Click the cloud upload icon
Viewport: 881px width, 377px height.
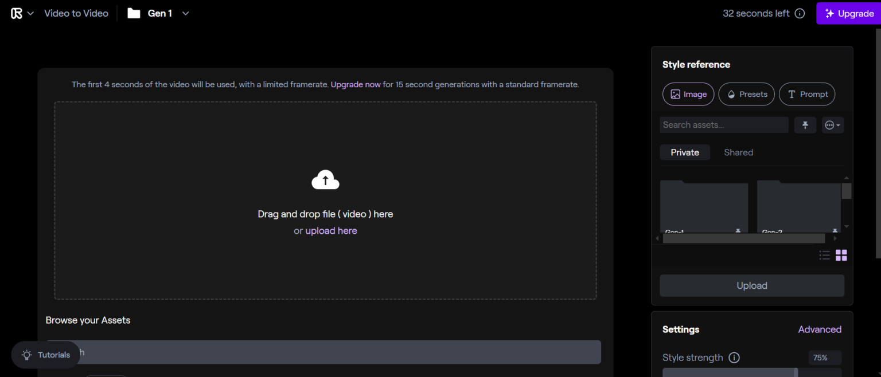point(325,180)
